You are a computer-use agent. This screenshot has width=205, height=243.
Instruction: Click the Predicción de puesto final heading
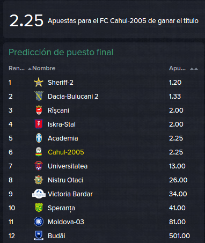[x=61, y=53]
